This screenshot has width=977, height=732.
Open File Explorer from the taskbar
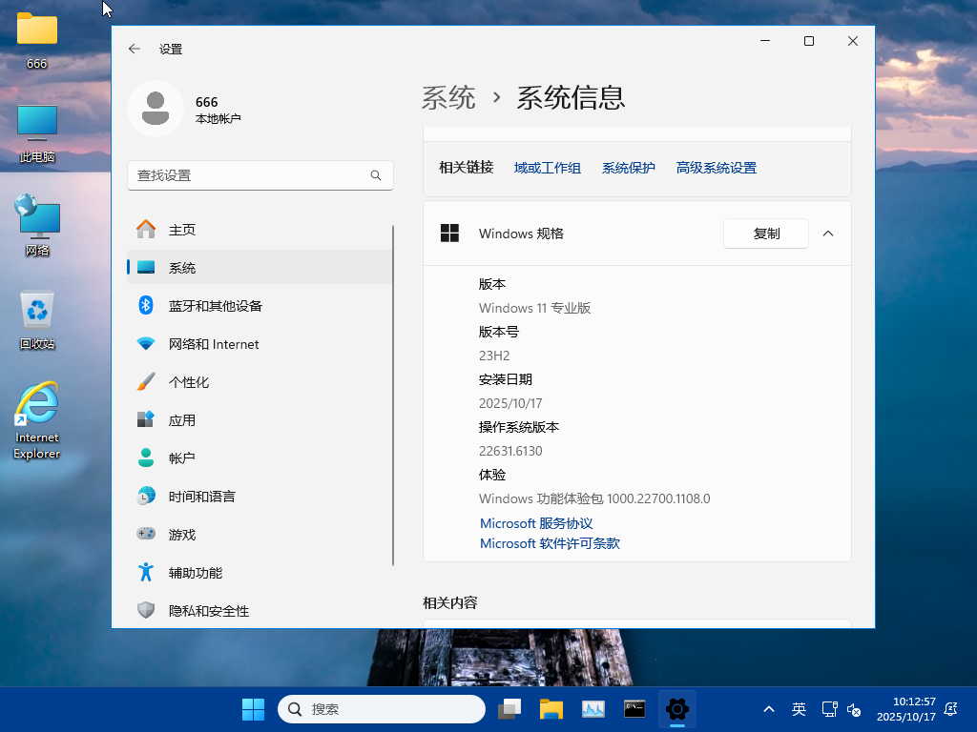coord(551,709)
